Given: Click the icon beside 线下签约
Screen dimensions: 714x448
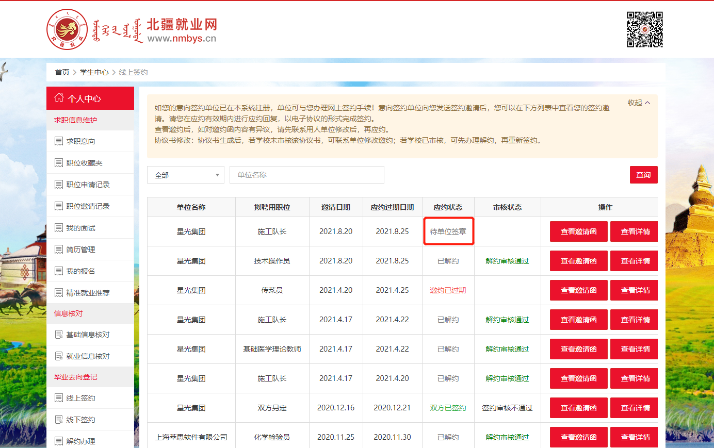Looking at the screenshot, I should point(59,420).
